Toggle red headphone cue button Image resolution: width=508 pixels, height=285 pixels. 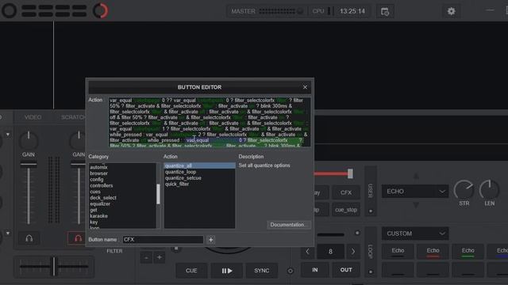coord(78,238)
